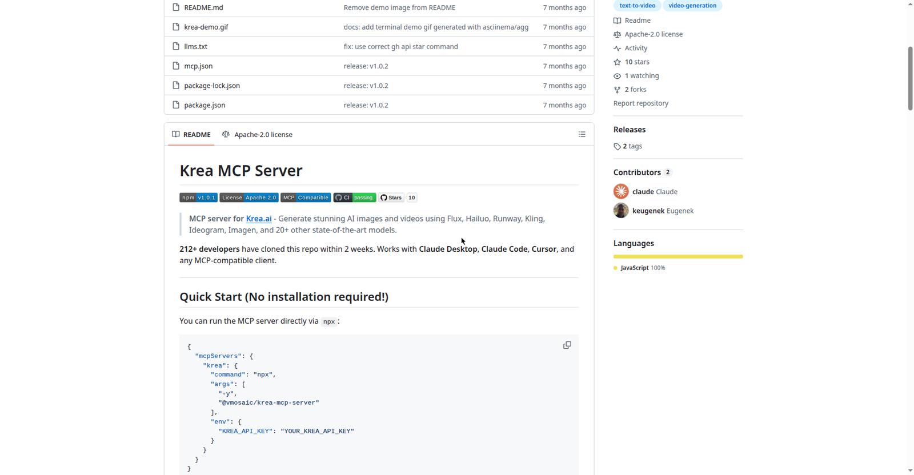Select the video-generation topic tag

point(692,6)
